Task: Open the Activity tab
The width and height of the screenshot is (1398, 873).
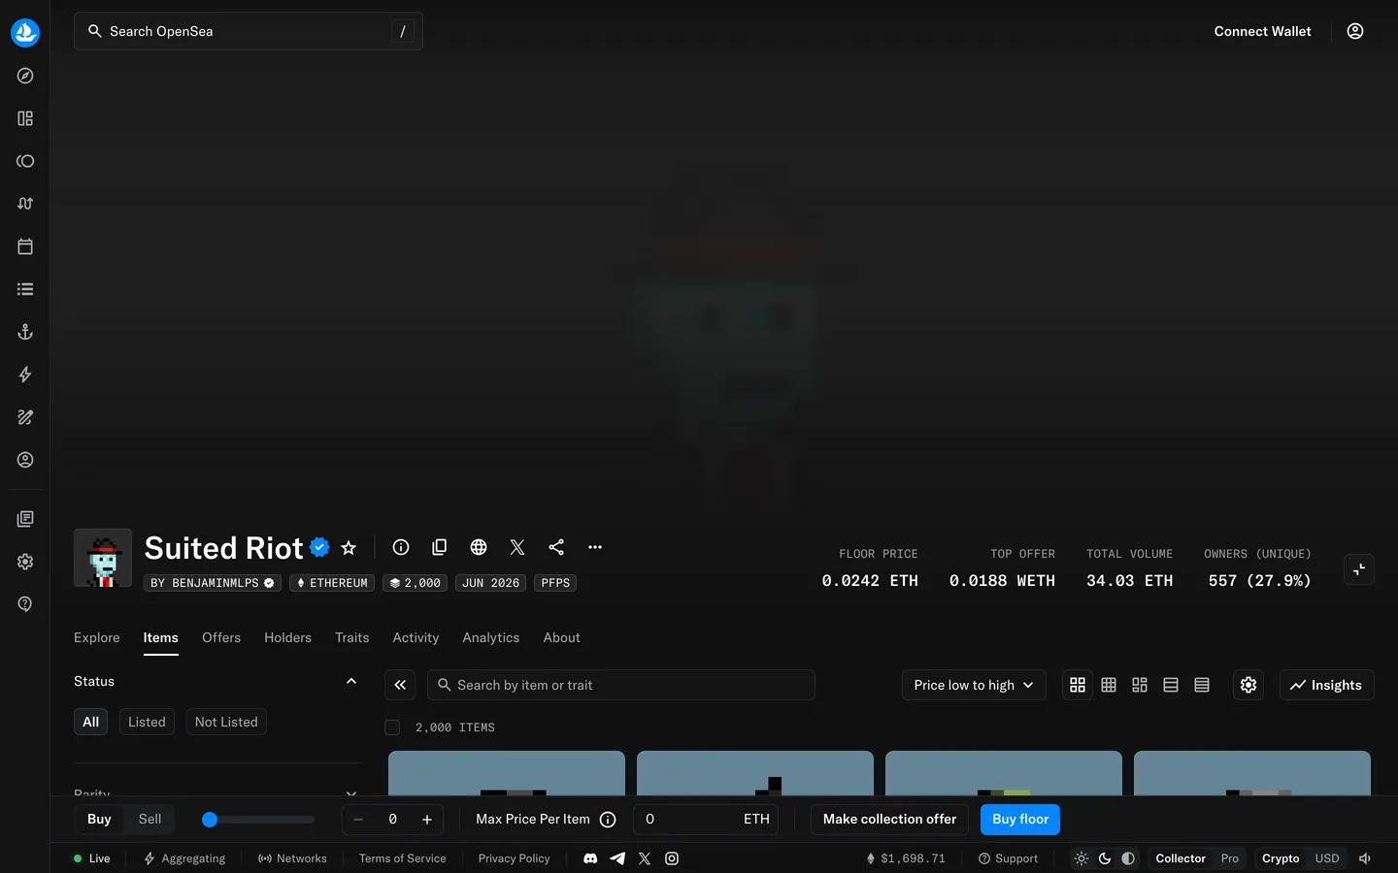Action: pos(416,638)
